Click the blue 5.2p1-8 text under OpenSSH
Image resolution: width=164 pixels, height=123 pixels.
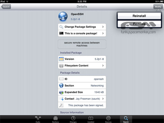coord(75,19)
